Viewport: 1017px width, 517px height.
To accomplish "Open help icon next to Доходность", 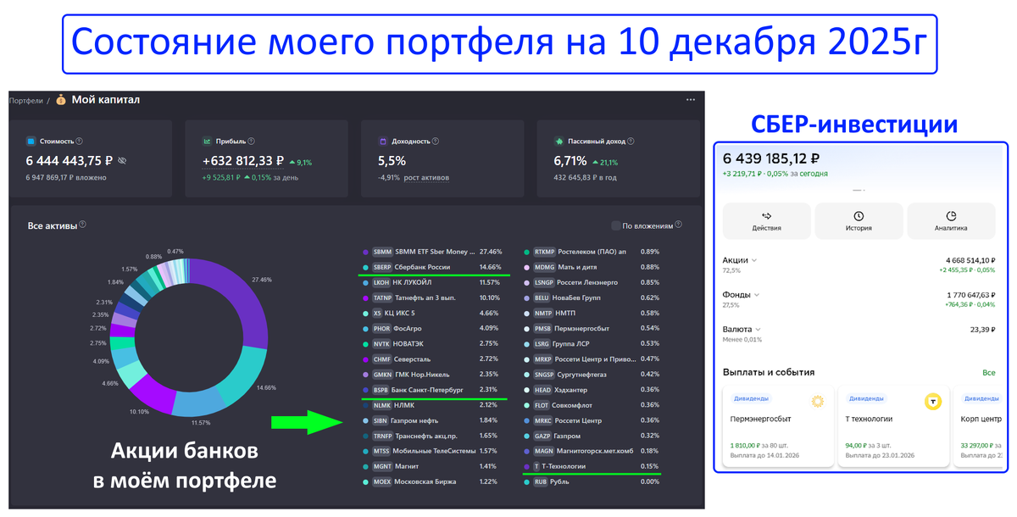I will [435, 142].
